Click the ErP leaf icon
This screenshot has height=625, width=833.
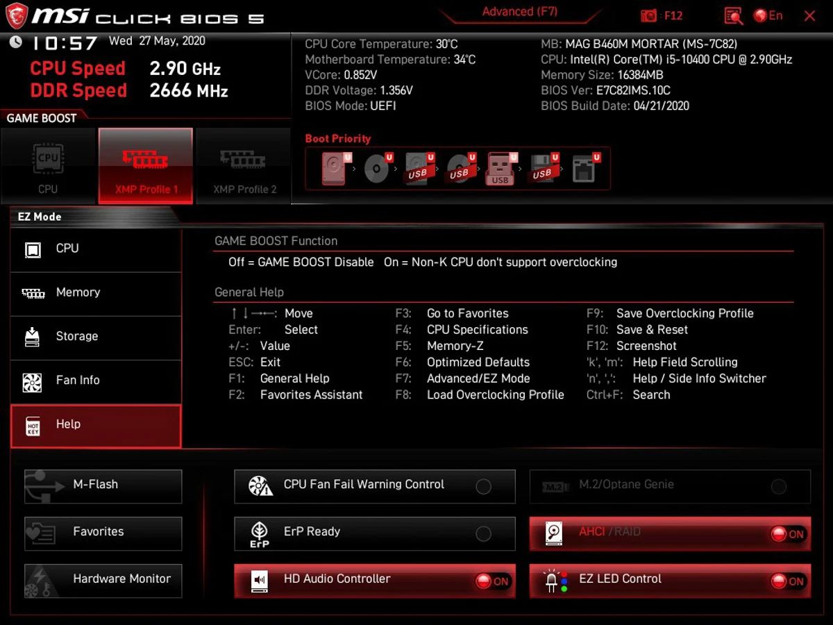click(260, 533)
